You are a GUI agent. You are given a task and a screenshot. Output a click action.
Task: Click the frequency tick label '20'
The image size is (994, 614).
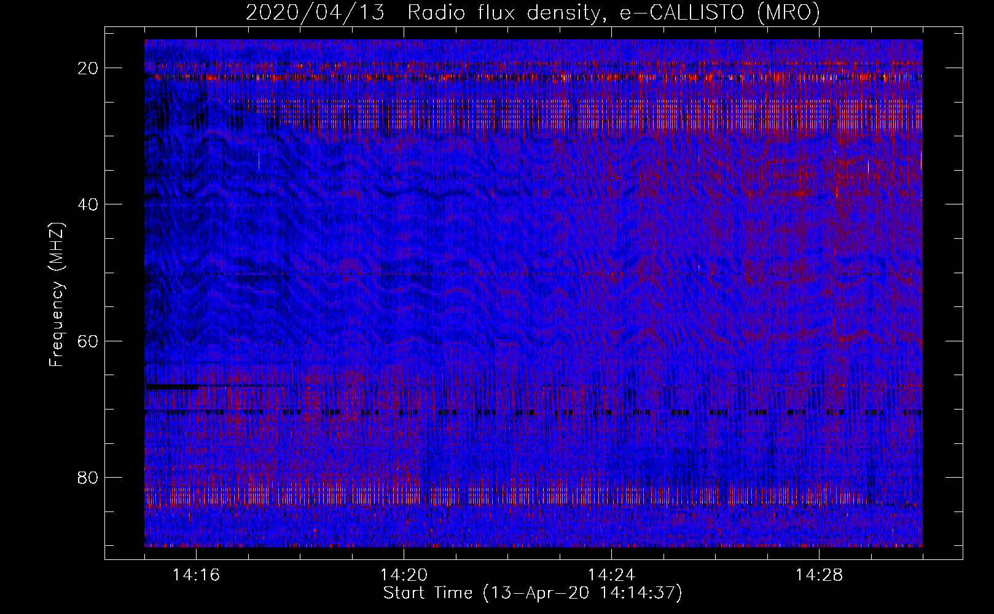click(x=88, y=68)
